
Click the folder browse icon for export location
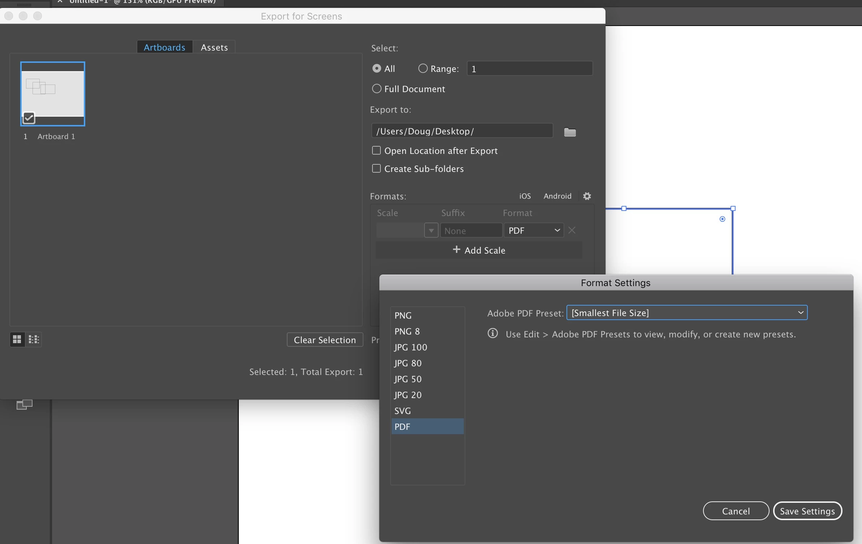(x=570, y=132)
